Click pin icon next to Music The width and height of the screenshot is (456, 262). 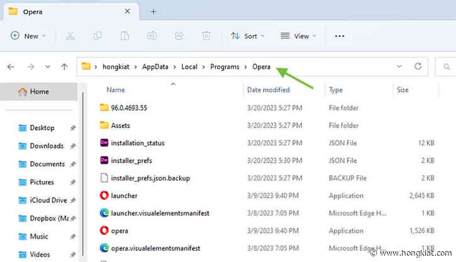(x=73, y=237)
